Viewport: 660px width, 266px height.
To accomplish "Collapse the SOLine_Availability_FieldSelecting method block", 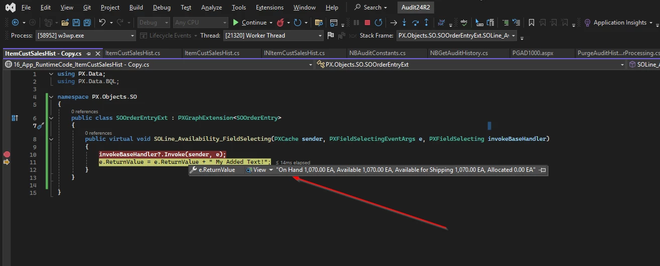I will coord(51,139).
